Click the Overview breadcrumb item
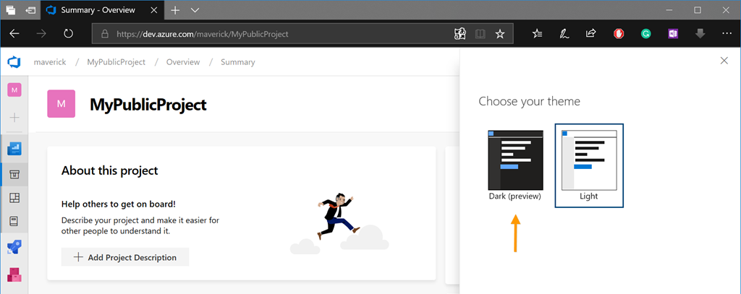The height and width of the screenshot is (294, 741). pos(183,62)
